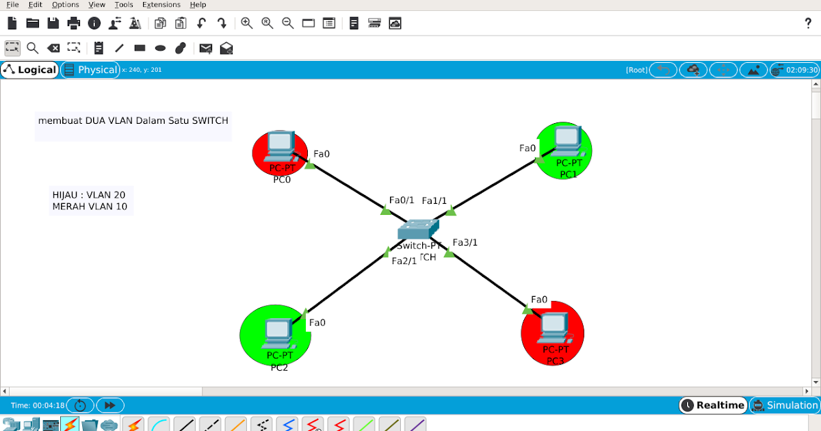
Task: Select the Inspect magnifier tool
Action: coord(32,48)
